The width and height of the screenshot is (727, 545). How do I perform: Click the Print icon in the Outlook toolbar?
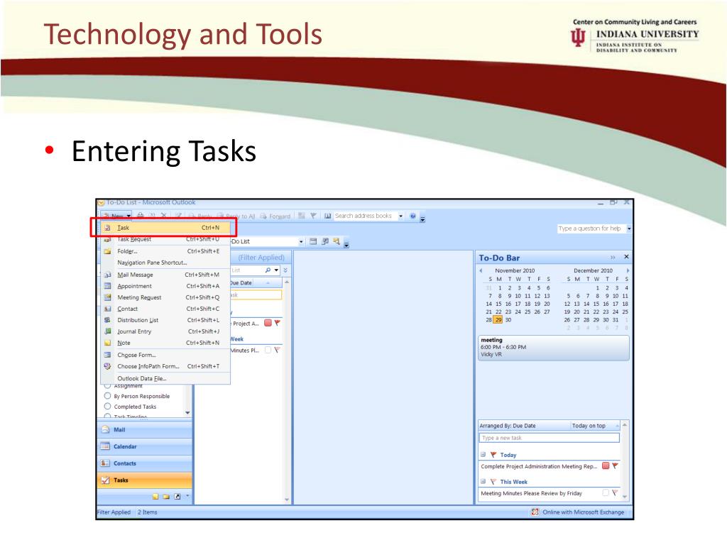[140, 216]
